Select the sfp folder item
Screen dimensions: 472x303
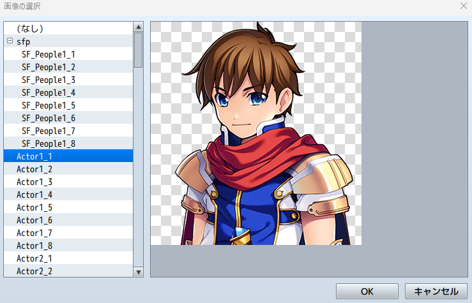click(x=24, y=41)
